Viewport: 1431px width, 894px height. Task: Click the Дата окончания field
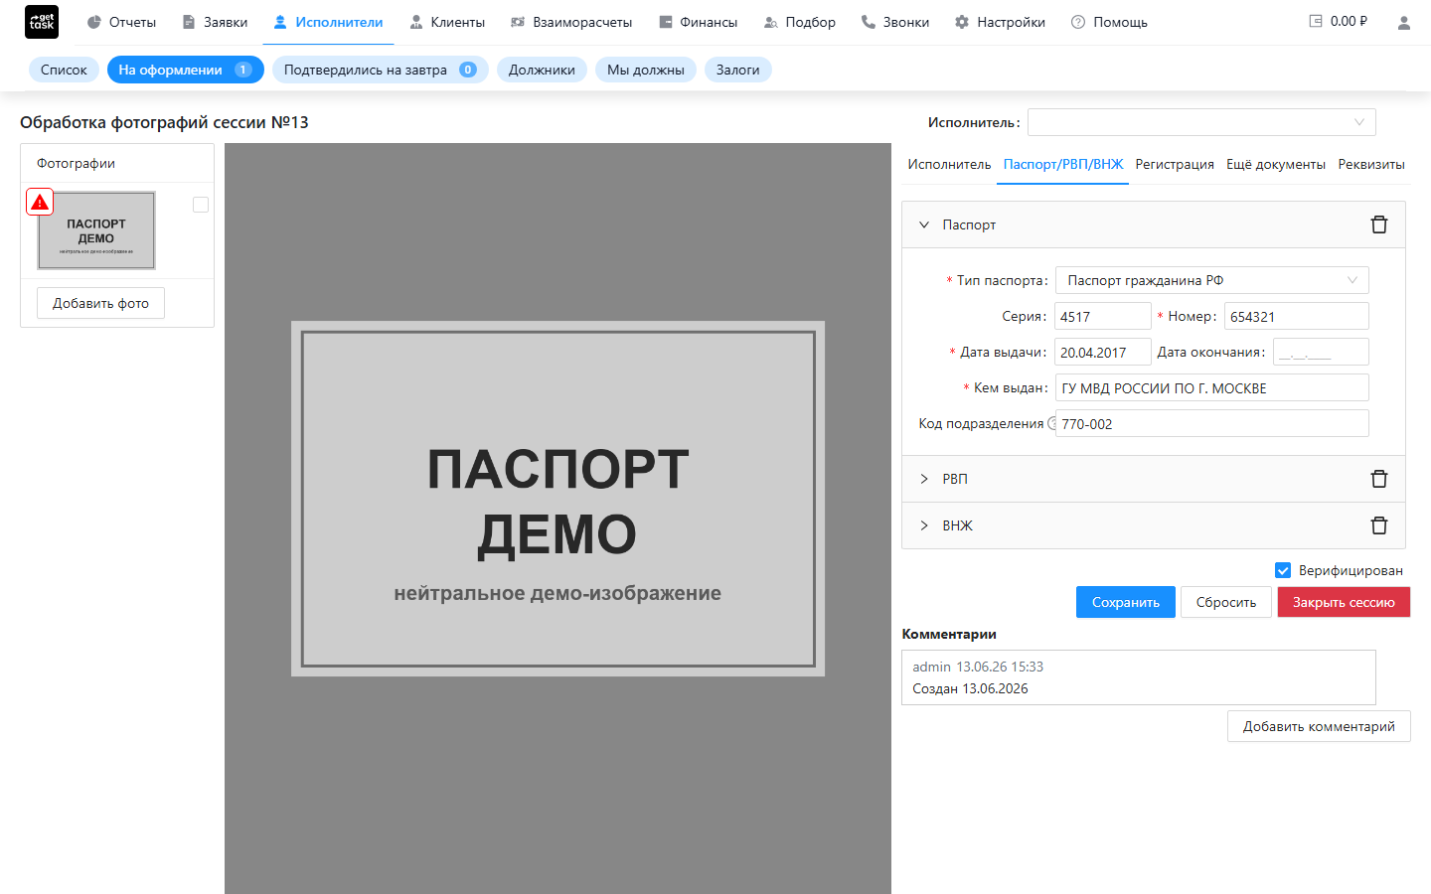click(1322, 352)
